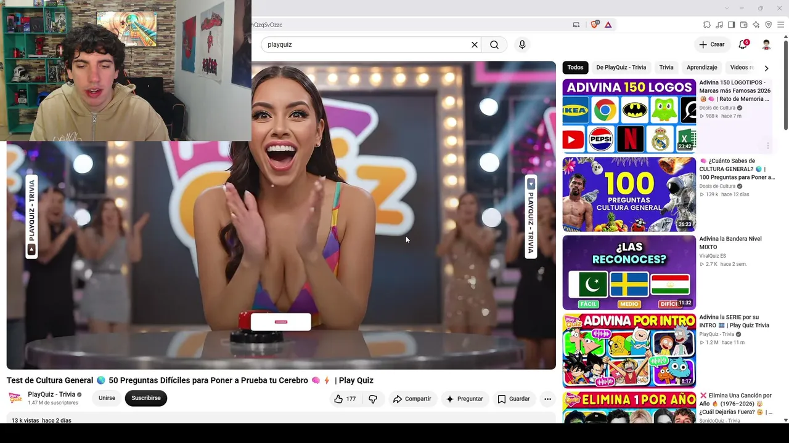Image resolution: width=789 pixels, height=443 pixels.
Task: Save video with Guardar button
Action: pos(513,399)
